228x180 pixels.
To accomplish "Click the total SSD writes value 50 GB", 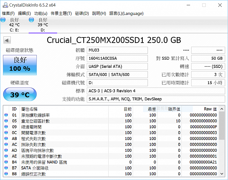I will point(208,58).
